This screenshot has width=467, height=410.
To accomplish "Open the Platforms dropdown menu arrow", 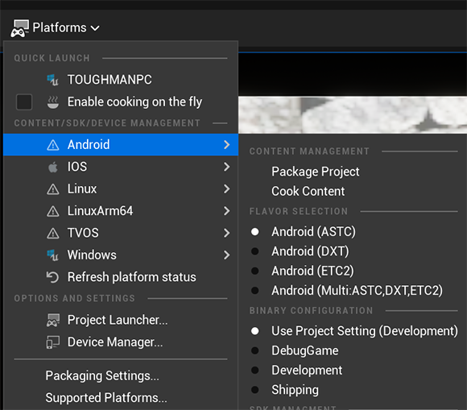I will [x=95, y=28].
